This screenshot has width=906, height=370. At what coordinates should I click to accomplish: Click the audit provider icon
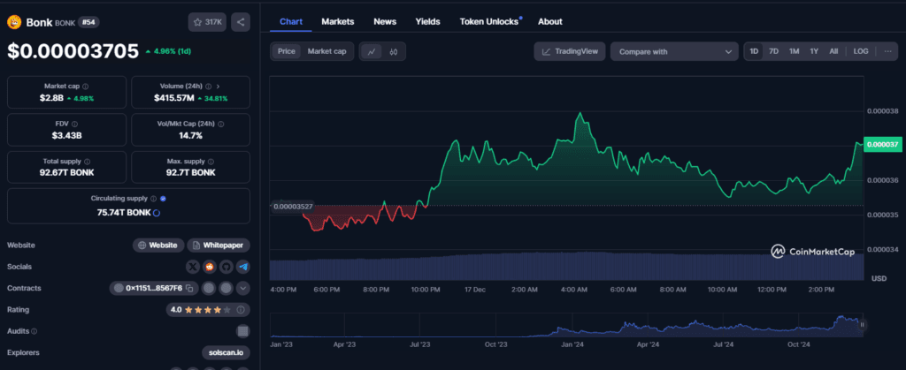coord(243,331)
